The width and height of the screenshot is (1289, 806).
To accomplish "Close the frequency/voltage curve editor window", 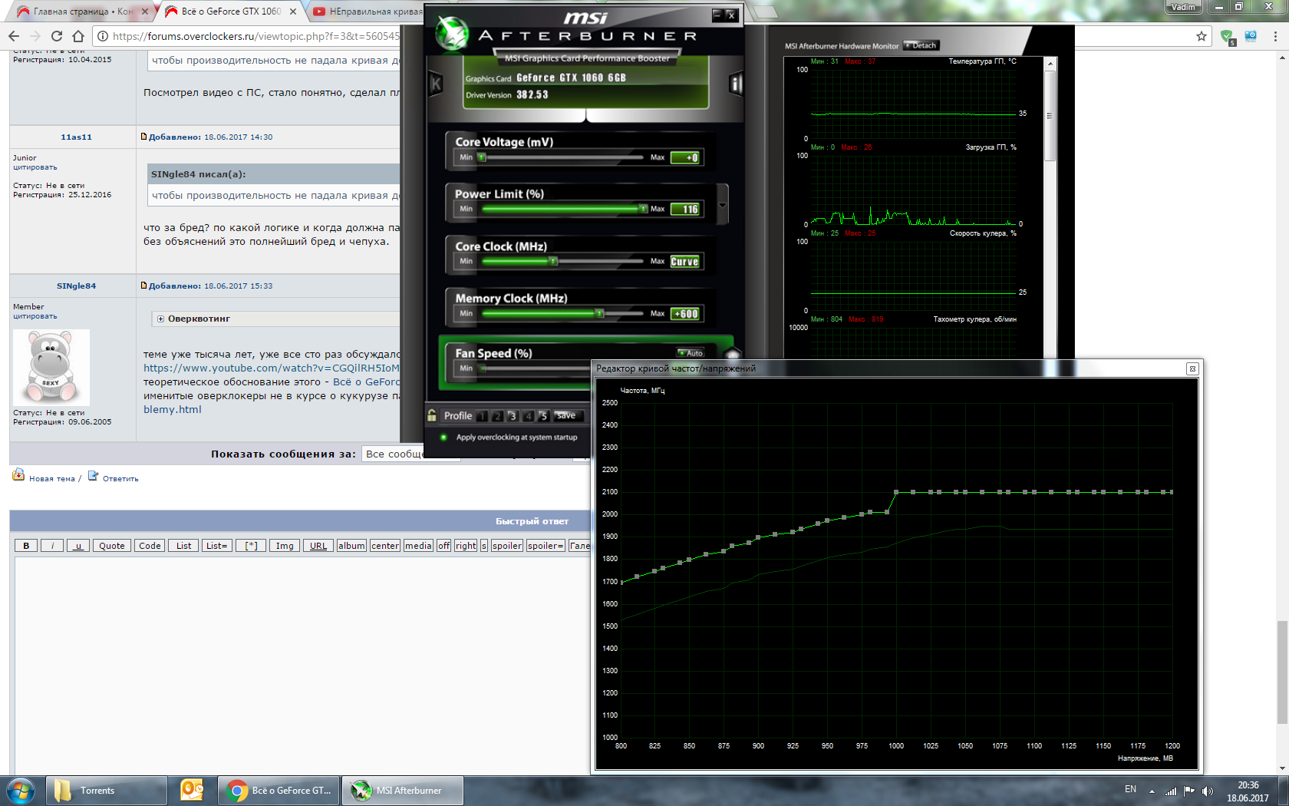I will [x=1192, y=368].
